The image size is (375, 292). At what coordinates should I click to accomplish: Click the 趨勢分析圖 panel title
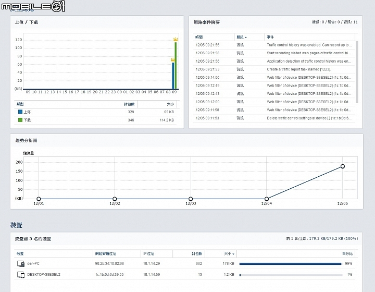click(27, 140)
